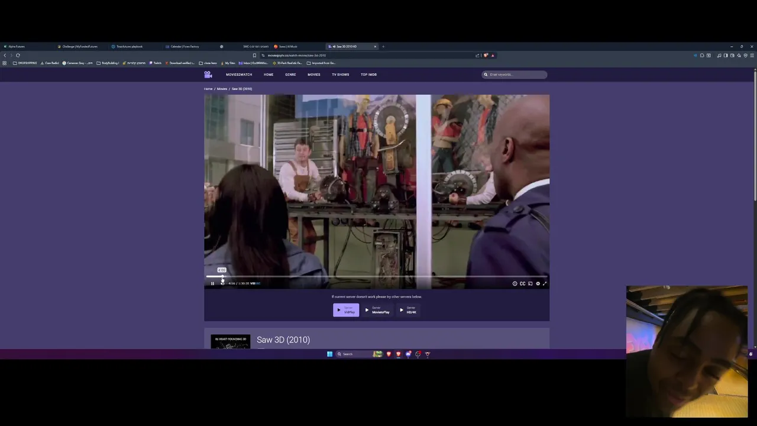Open the TV SHOWS nav item
Screen dimensions: 757x426
click(341, 75)
